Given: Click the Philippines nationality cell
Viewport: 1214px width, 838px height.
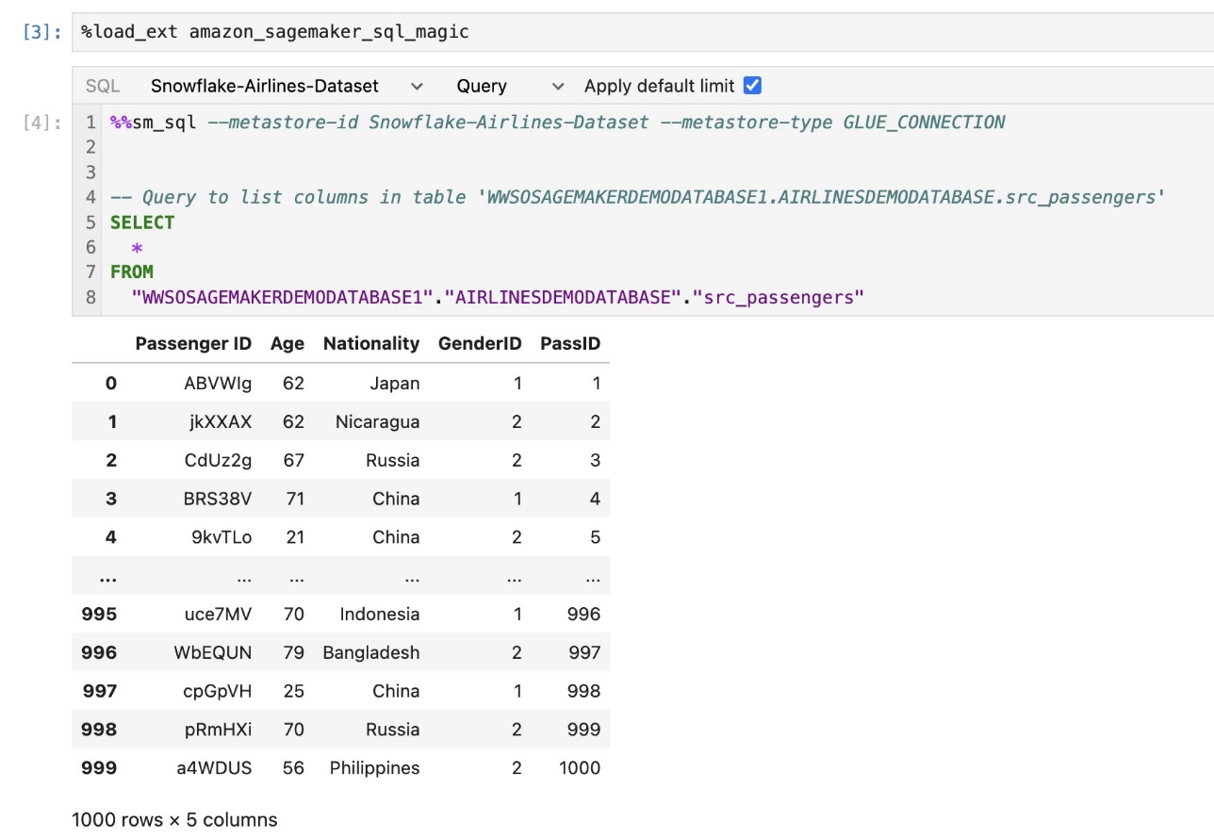Looking at the screenshot, I should point(375,768).
